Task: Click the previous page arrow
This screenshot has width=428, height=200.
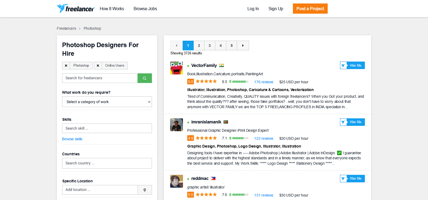Action: 177,46
